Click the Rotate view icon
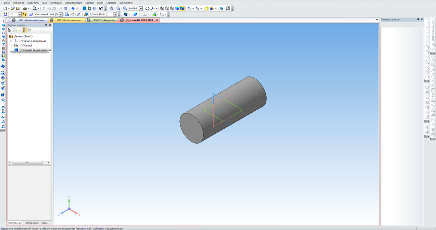 click(x=147, y=9)
